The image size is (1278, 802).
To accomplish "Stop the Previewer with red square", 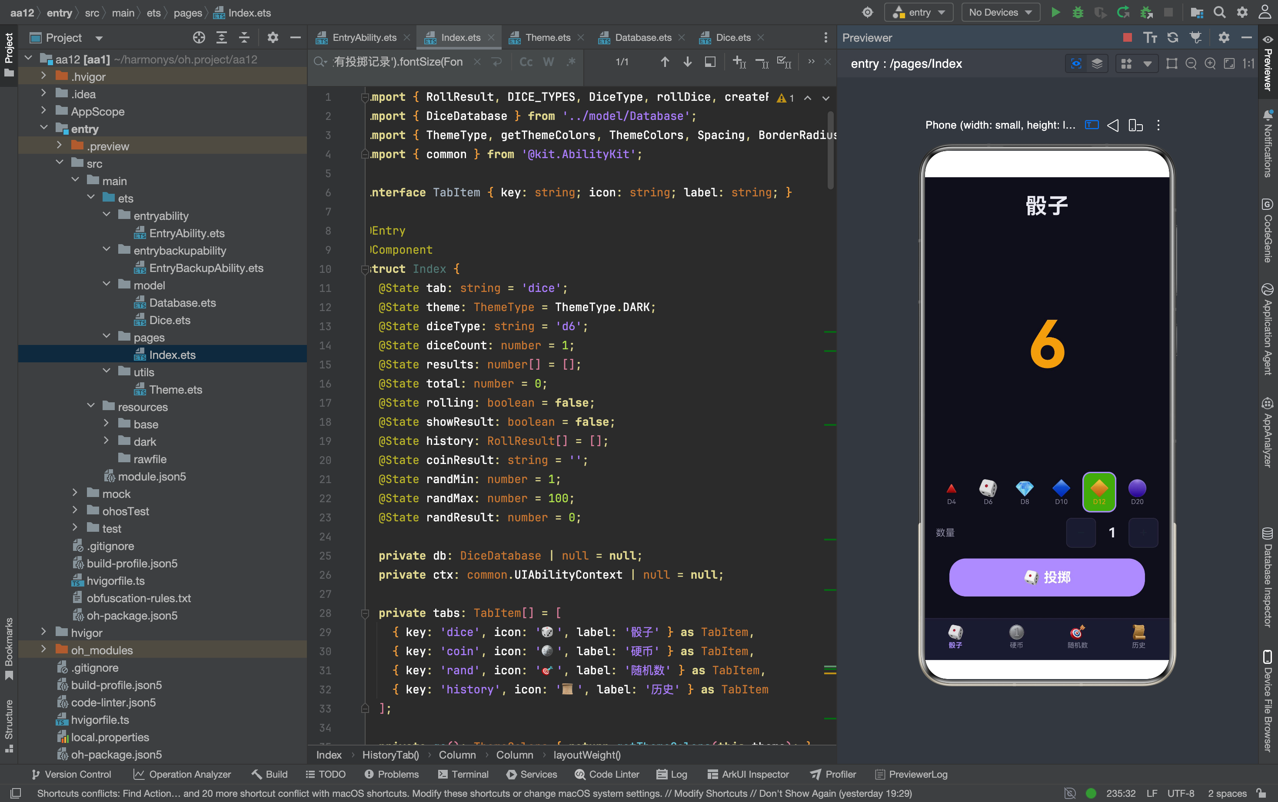I will [x=1127, y=38].
